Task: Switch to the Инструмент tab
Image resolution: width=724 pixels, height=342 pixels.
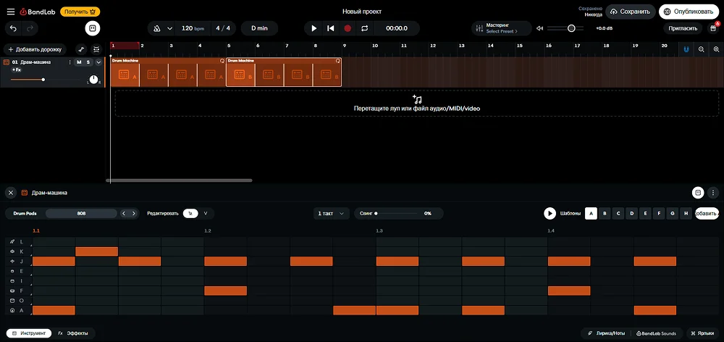Action: [29, 333]
